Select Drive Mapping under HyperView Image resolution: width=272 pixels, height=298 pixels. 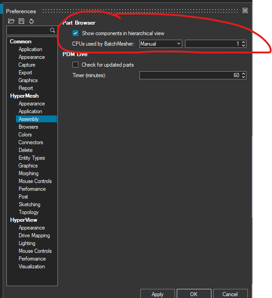point(34,235)
